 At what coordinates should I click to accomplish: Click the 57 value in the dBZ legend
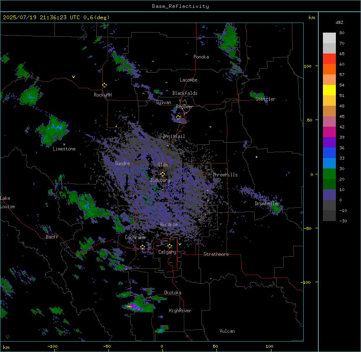tap(342, 74)
